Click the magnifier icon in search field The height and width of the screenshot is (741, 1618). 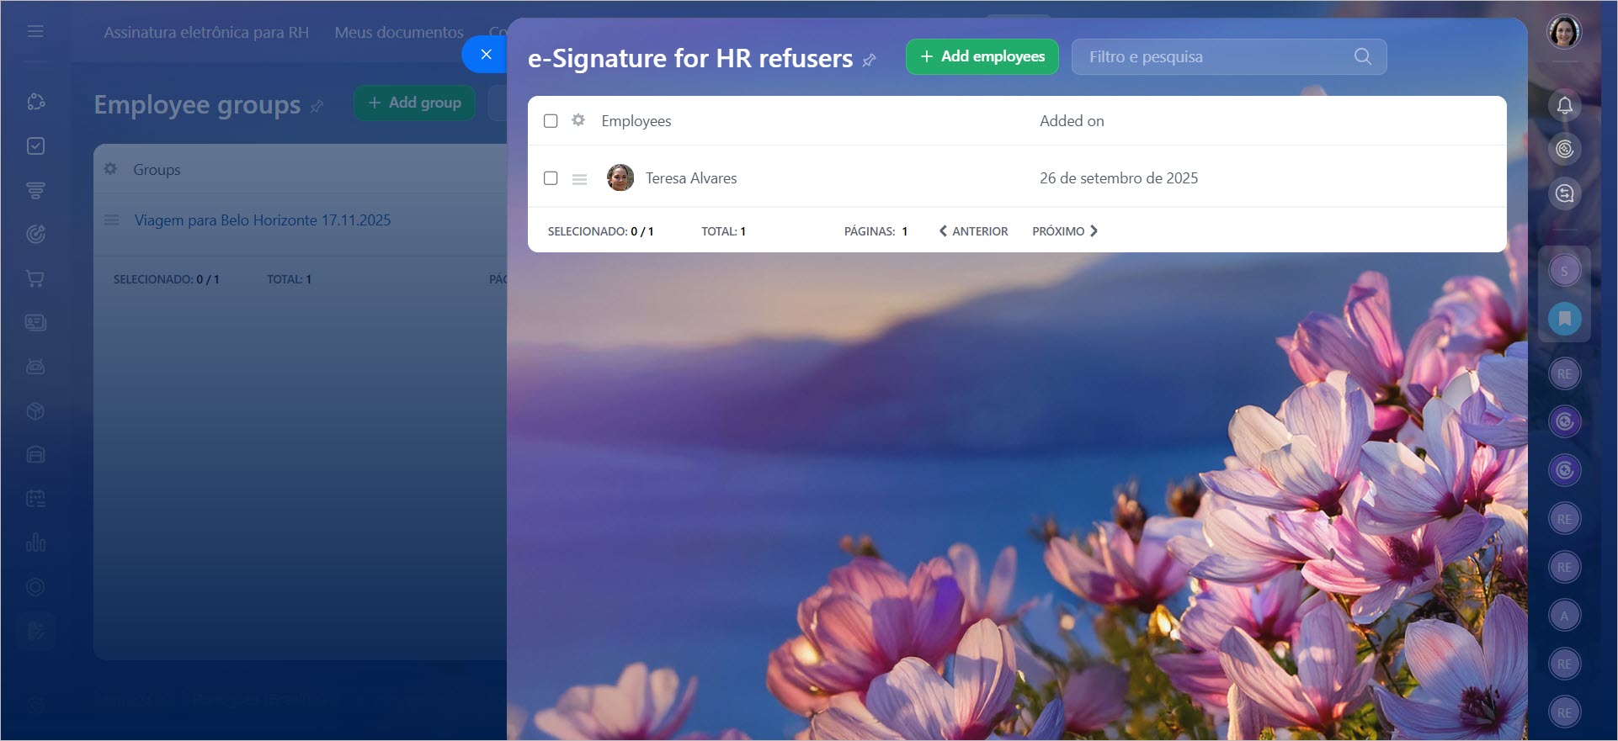click(1362, 56)
